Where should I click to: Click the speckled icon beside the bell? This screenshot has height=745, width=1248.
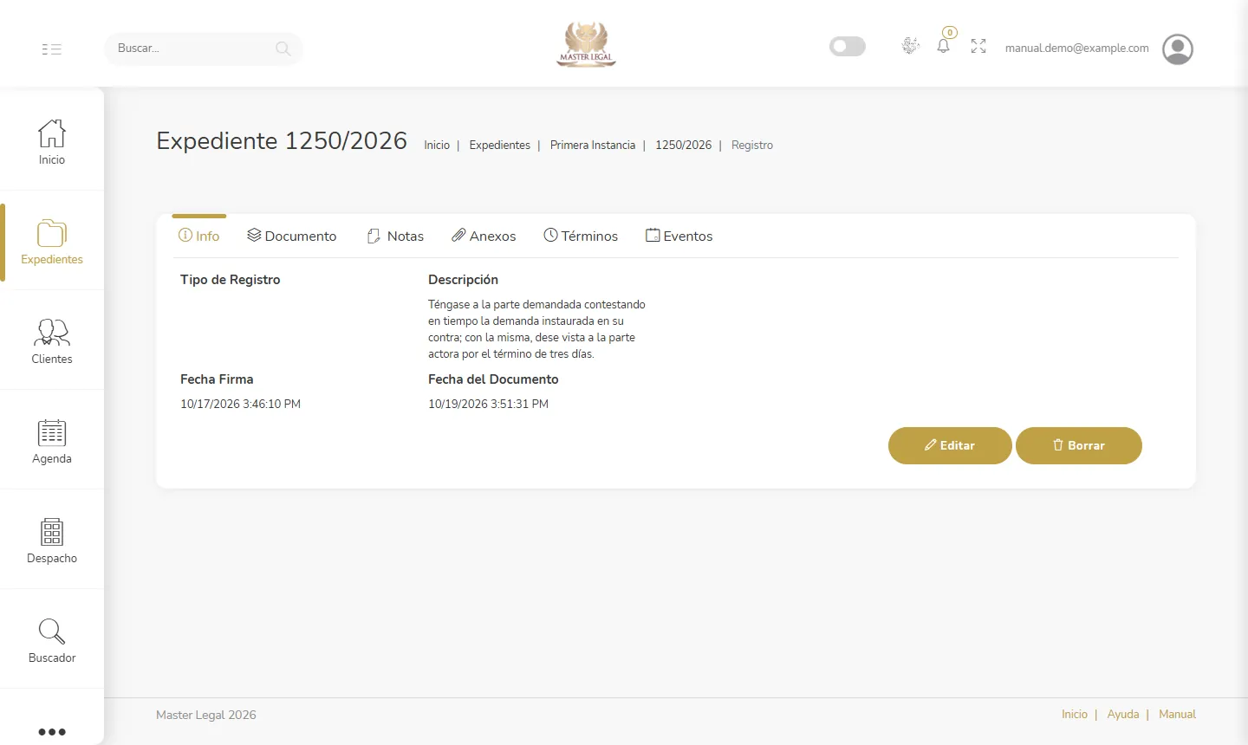pos(910,46)
